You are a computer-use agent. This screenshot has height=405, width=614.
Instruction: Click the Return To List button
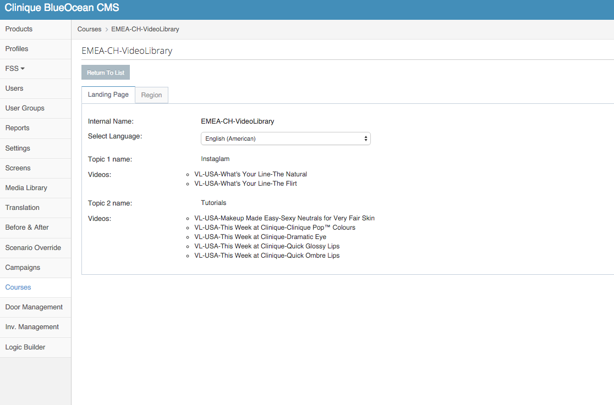pos(106,73)
